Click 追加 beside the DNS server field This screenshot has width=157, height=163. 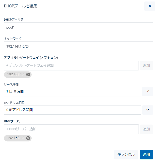tap(146, 129)
